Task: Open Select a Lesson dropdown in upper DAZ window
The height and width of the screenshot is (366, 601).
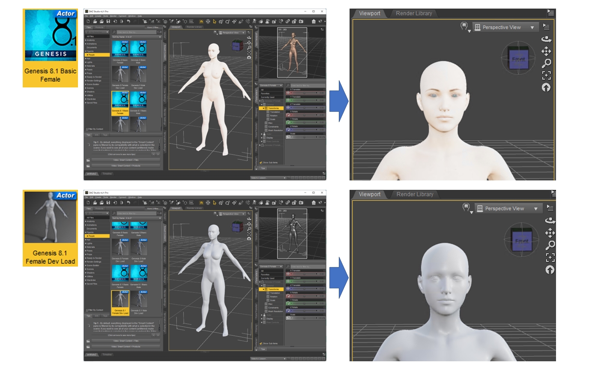Action: 268,177
